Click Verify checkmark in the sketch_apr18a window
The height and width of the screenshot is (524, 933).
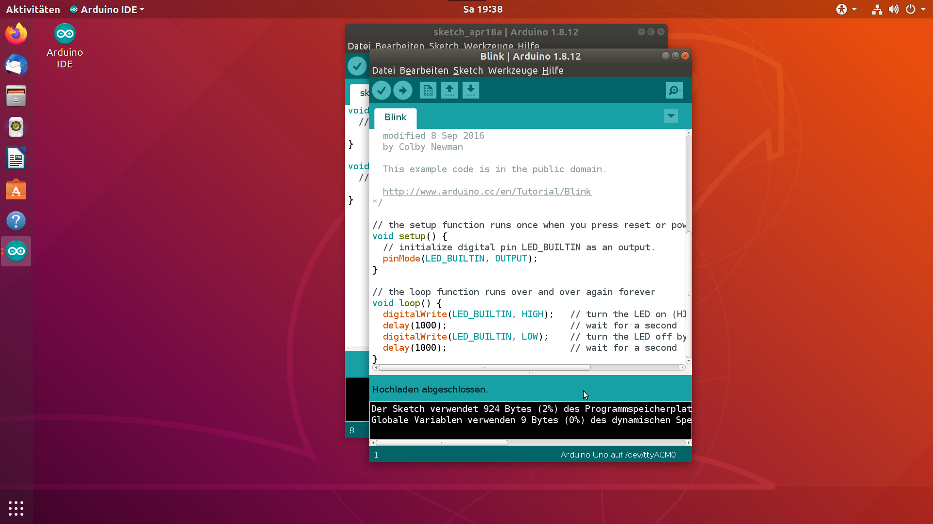click(x=357, y=66)
